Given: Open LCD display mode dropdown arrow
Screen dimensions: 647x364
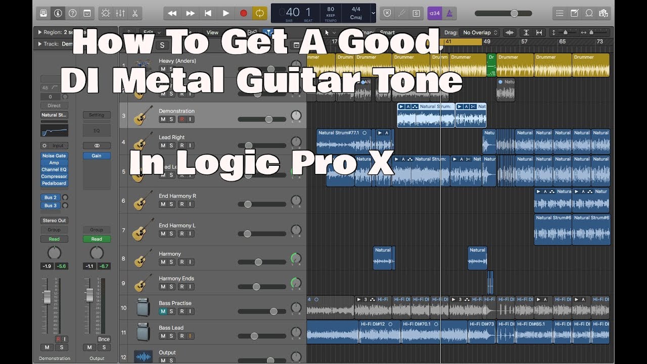Looking at the screenshot, I should click(x=373, y=13).
